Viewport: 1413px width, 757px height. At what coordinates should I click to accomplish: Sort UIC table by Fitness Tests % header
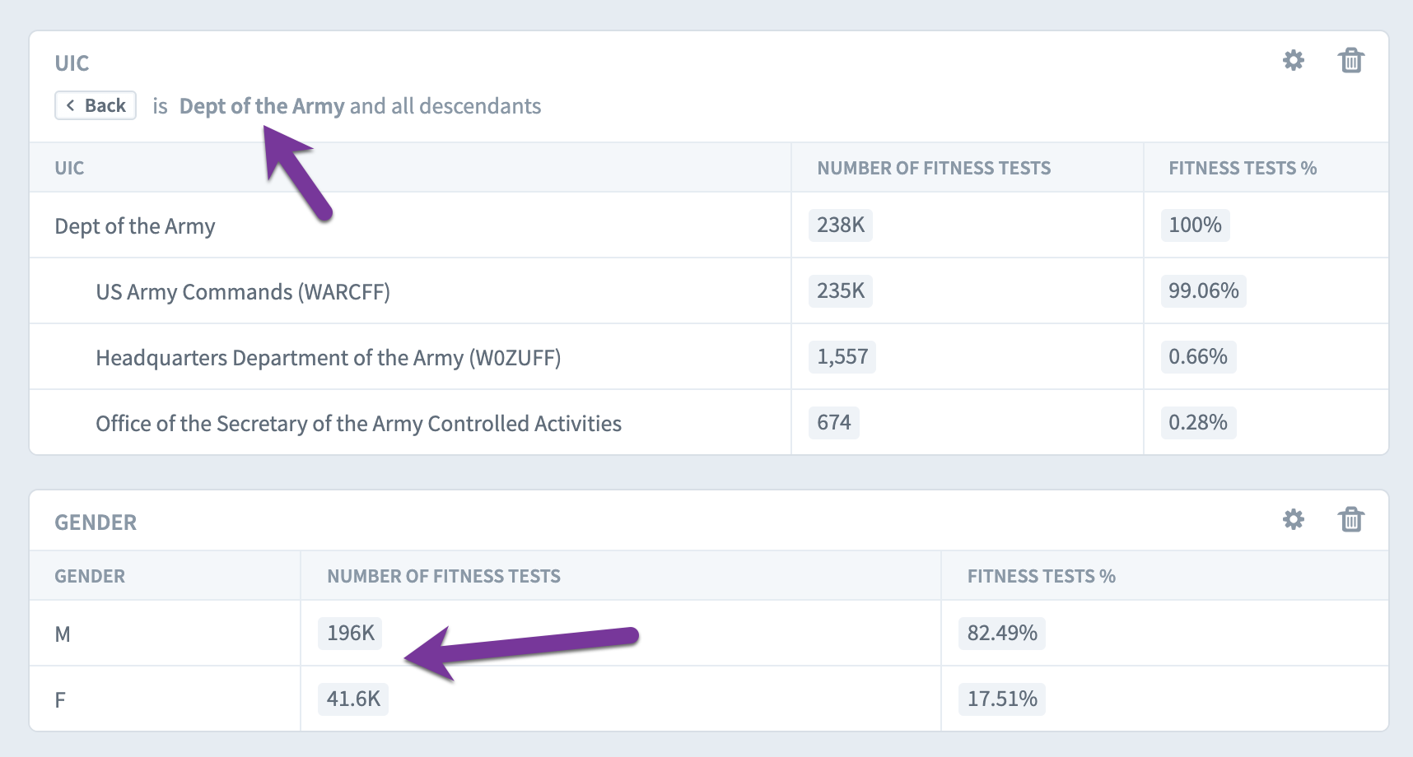1243,168
